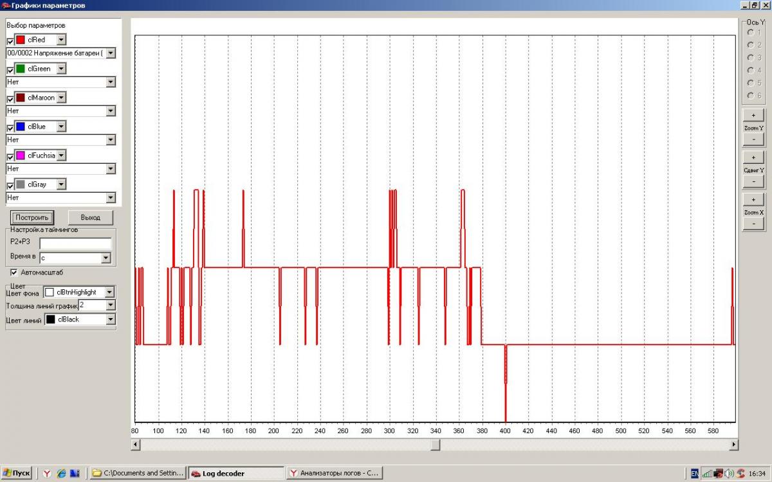Toggle the clMaroon series checkbox
The image size is (772, 482).
coord(10,100)
